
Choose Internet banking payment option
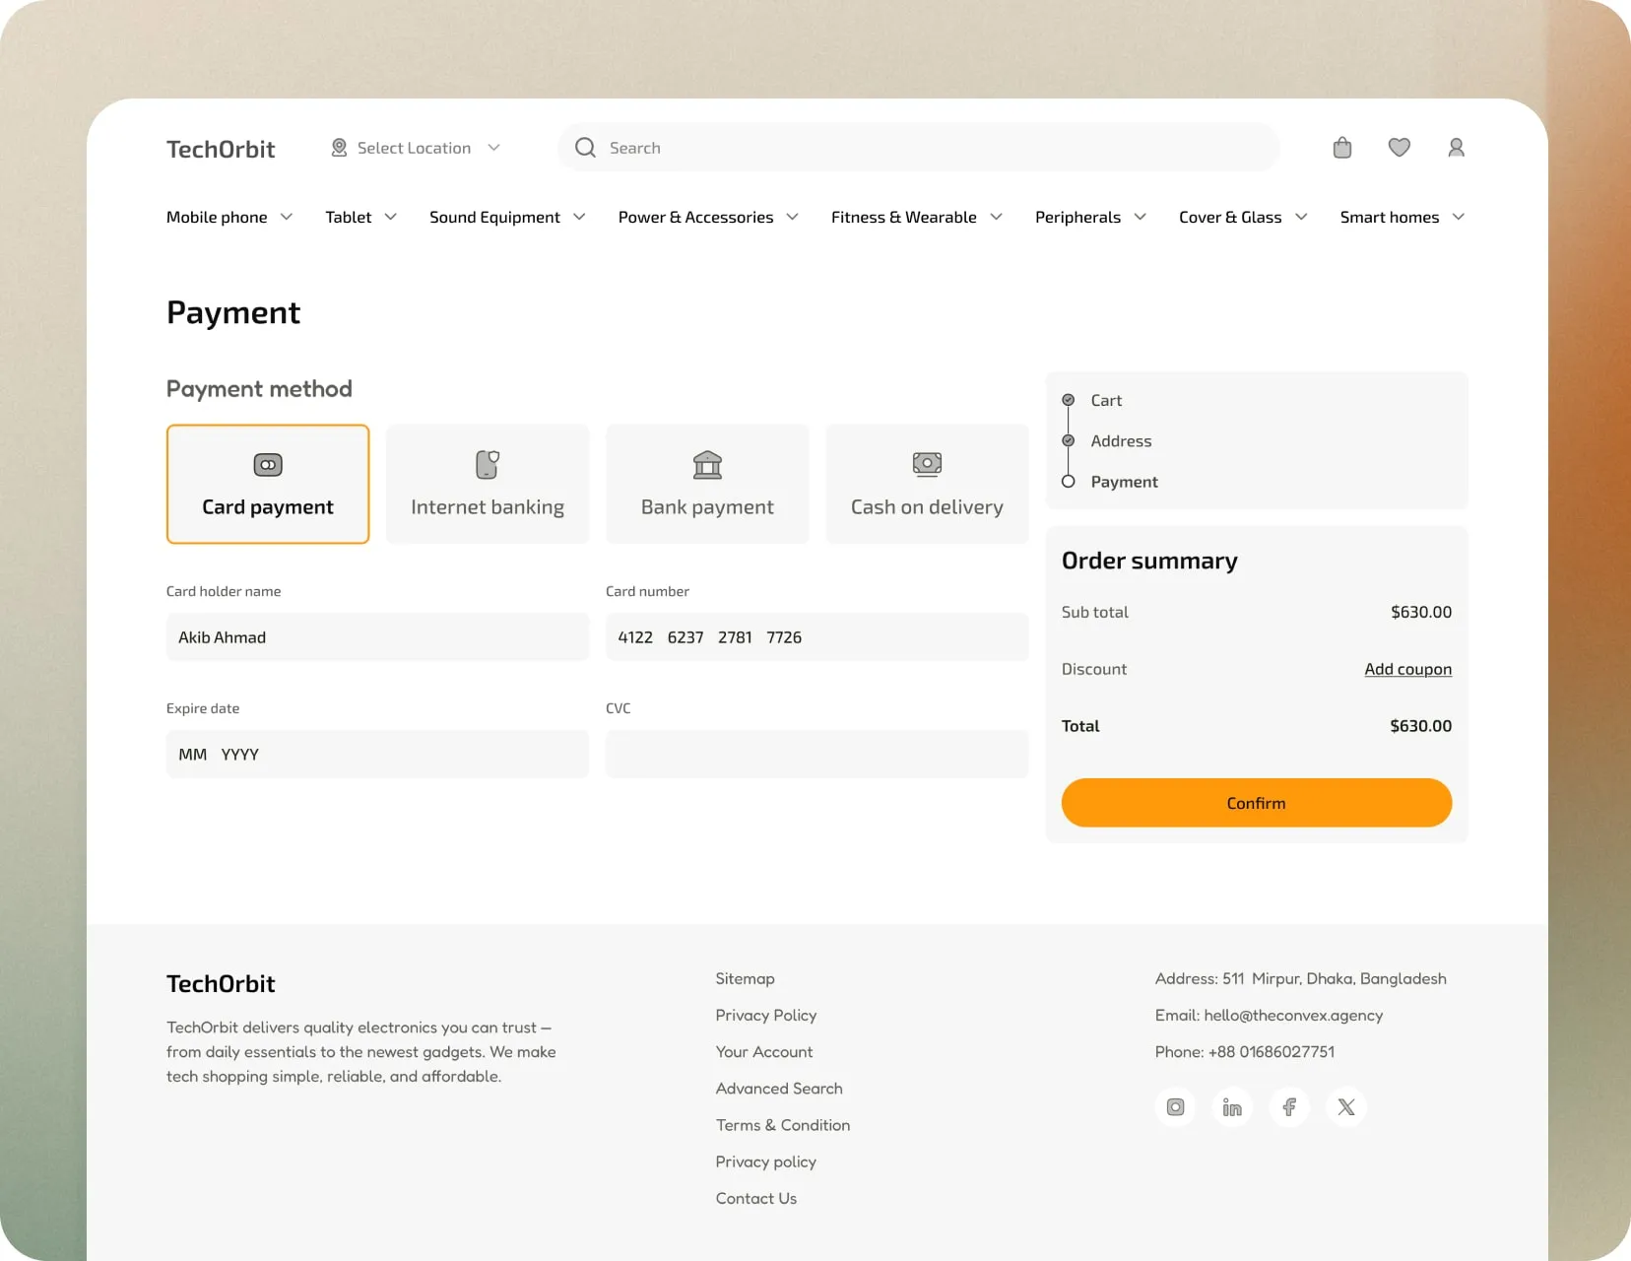point(488,484)
